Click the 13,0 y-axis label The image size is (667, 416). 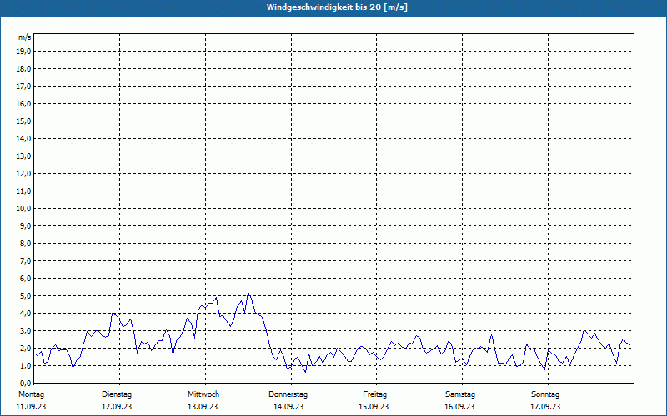[23, 156]
